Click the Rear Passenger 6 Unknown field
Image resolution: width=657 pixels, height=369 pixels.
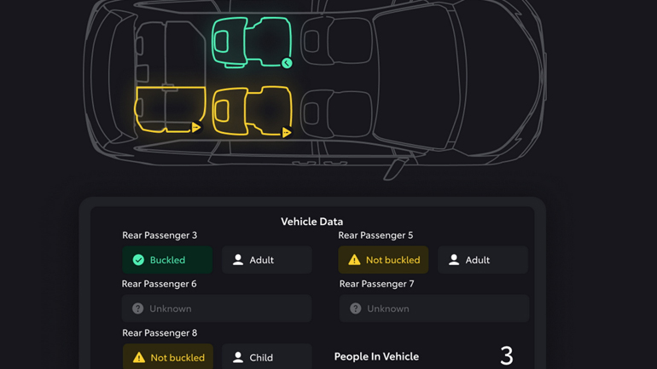(217, 308)
